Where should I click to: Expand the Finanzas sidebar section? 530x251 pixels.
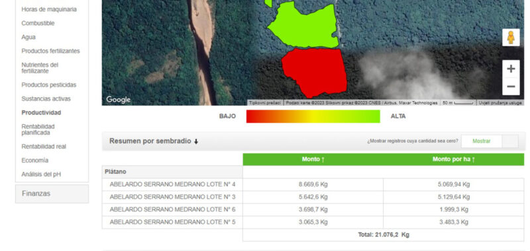pyautogui.click(x=52, y=194)
